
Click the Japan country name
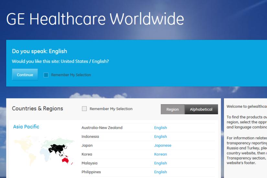pos(87,145)
